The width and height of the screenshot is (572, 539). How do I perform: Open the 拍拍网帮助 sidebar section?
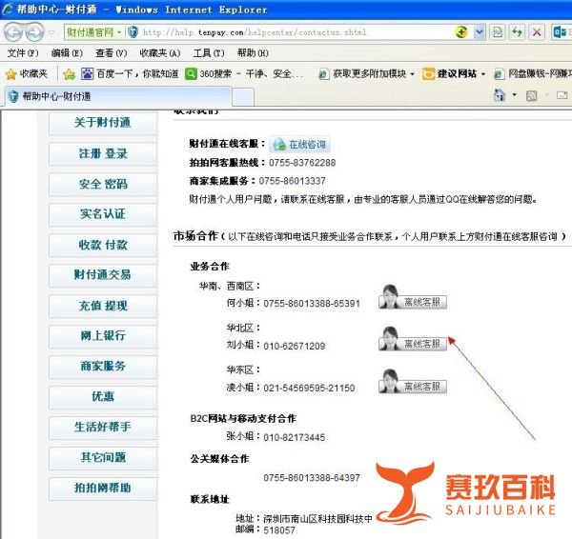(x=103, y=488)
